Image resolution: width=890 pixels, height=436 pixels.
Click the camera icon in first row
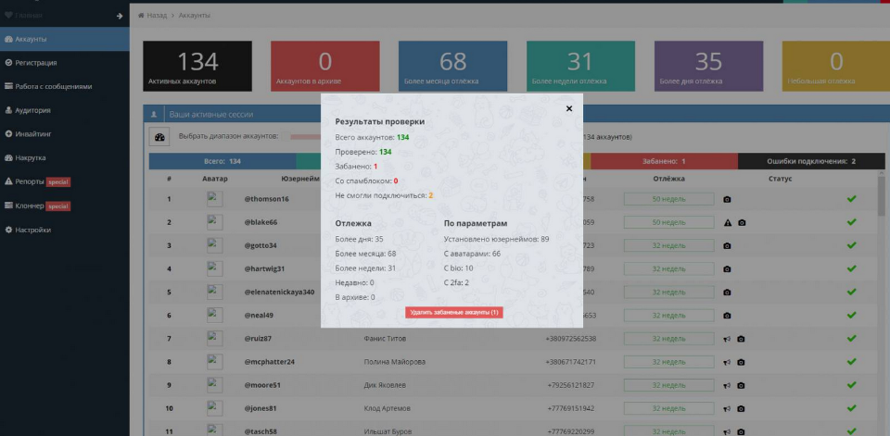tap(728, 199)
